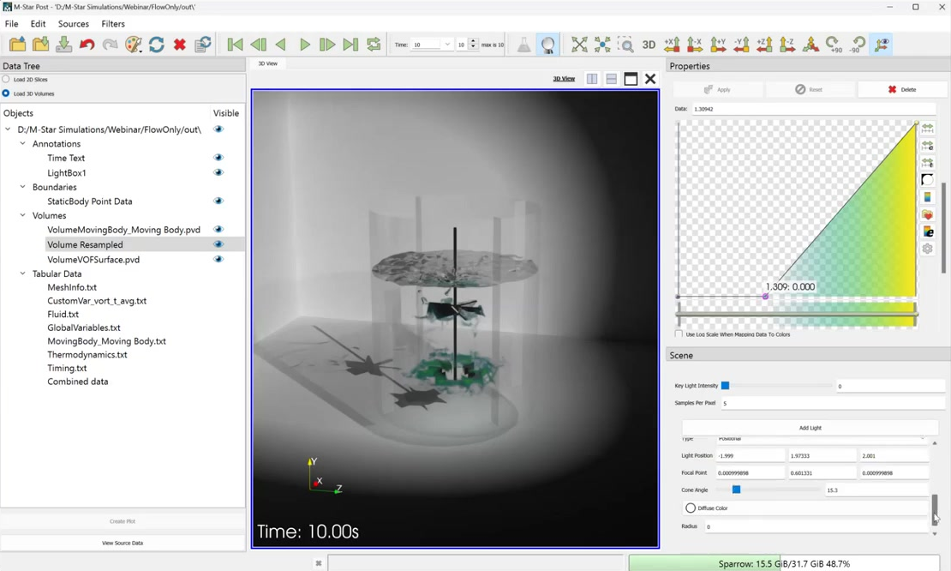Click the Samples Per Pixel field
Viewport: 951px width, 571px height.
(x=832, y=403)
